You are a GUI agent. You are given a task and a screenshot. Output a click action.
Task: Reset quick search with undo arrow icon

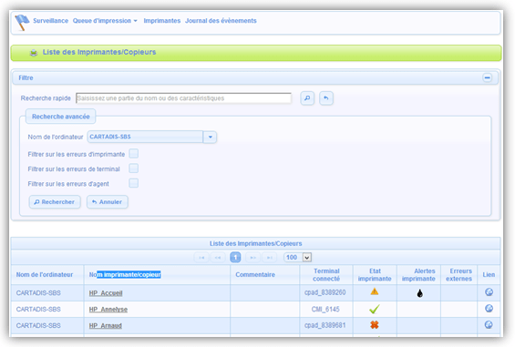click(325, 98)
